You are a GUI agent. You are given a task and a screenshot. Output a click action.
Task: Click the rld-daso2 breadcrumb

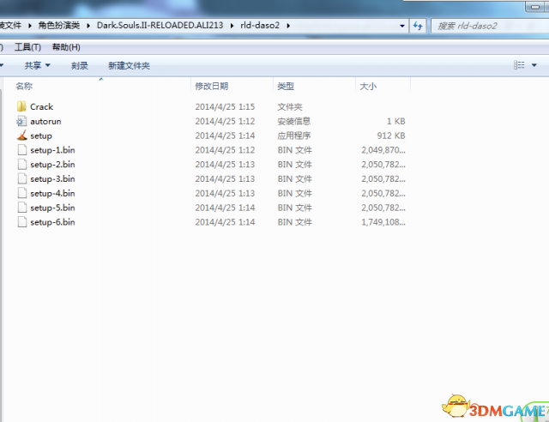[260, 25]
